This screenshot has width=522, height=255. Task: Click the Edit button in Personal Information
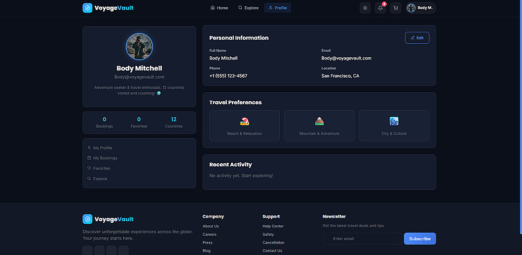[x=417, y=38]
